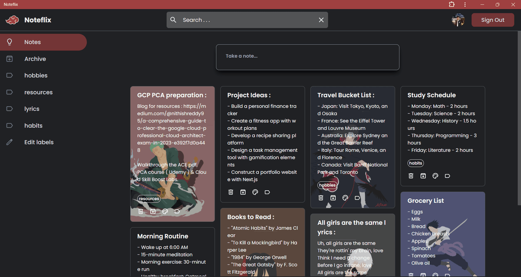Screen dimensions: 521x277
Task: Click the Sign Out button
Action: coord(493,20)
